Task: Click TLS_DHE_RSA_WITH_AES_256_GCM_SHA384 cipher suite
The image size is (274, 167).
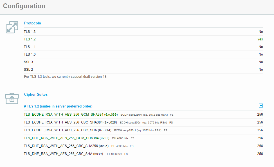Action: (61, 138)
